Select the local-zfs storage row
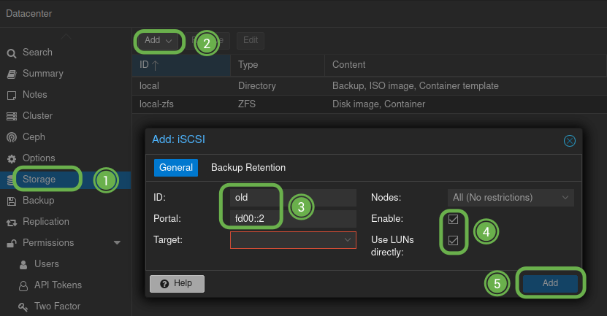This screenshot has height=316, width=607. coord(370,104)
